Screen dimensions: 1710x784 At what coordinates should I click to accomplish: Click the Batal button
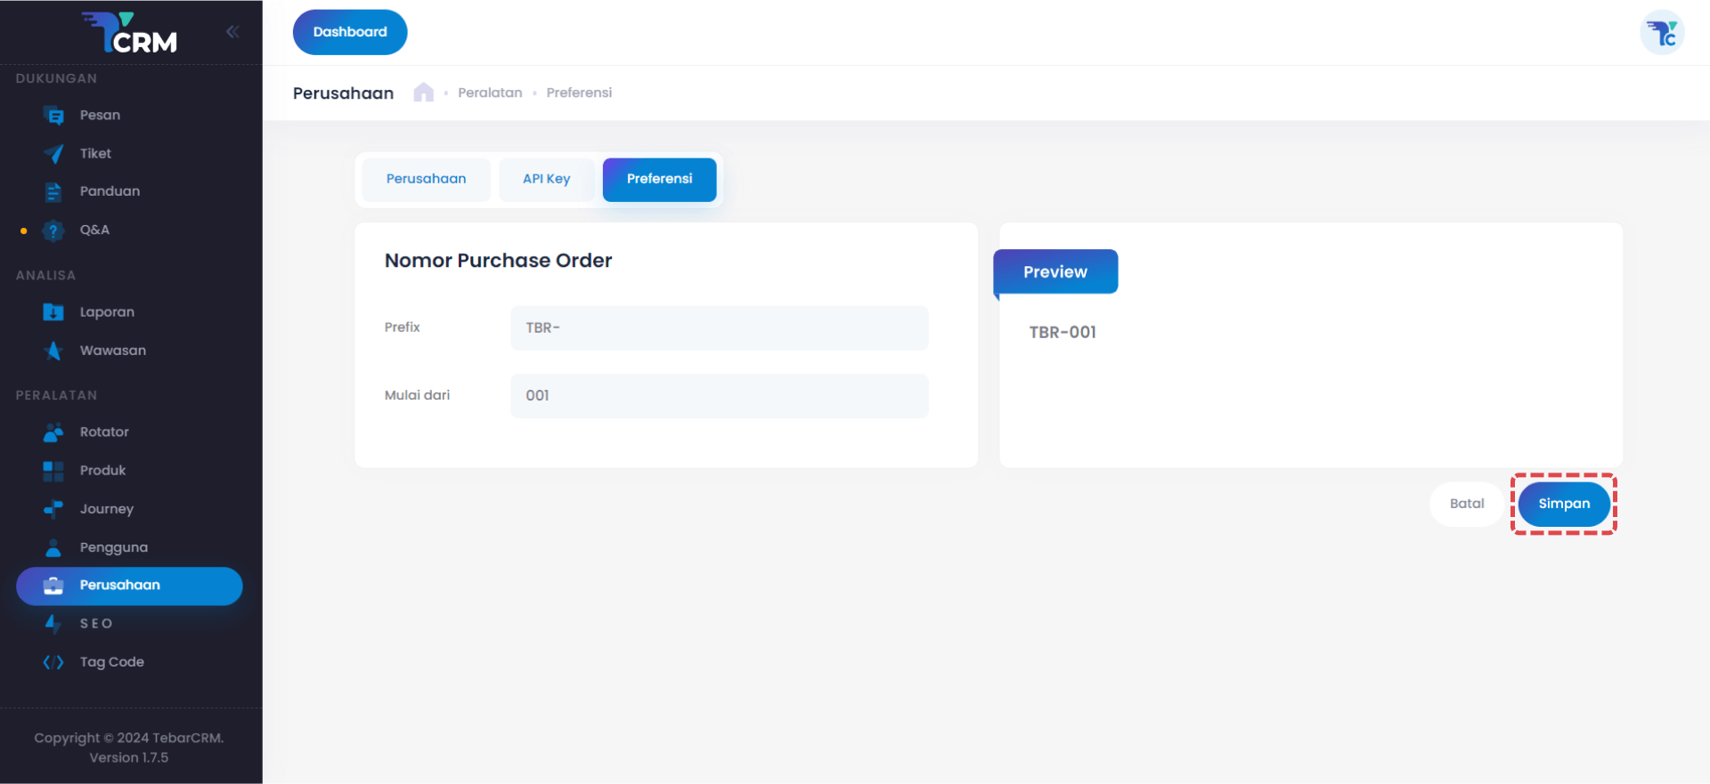1466,504
